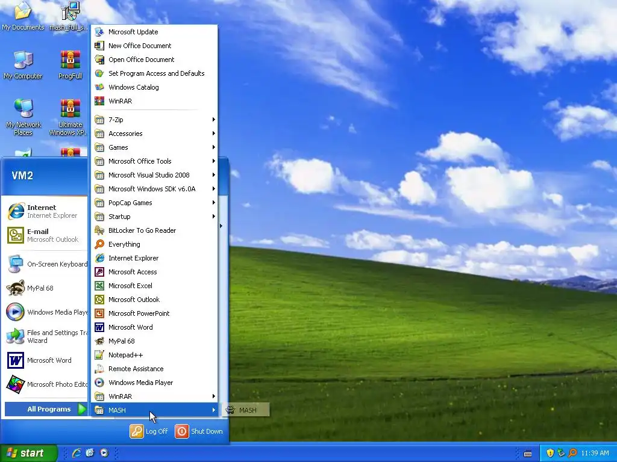Click Microsoft Outlook icon in programs list

[x=99, y=300]
